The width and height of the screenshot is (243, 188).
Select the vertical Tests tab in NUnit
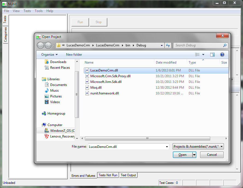pos(5,19)
